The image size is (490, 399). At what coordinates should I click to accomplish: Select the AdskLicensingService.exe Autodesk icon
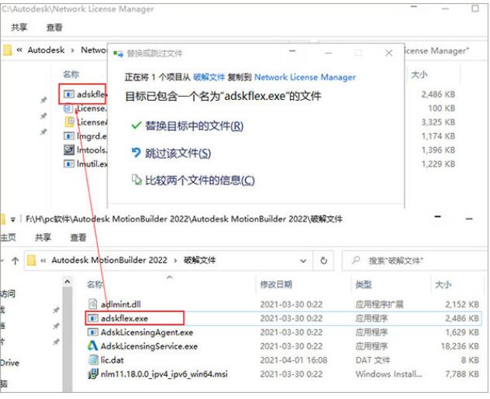[92, 346]
